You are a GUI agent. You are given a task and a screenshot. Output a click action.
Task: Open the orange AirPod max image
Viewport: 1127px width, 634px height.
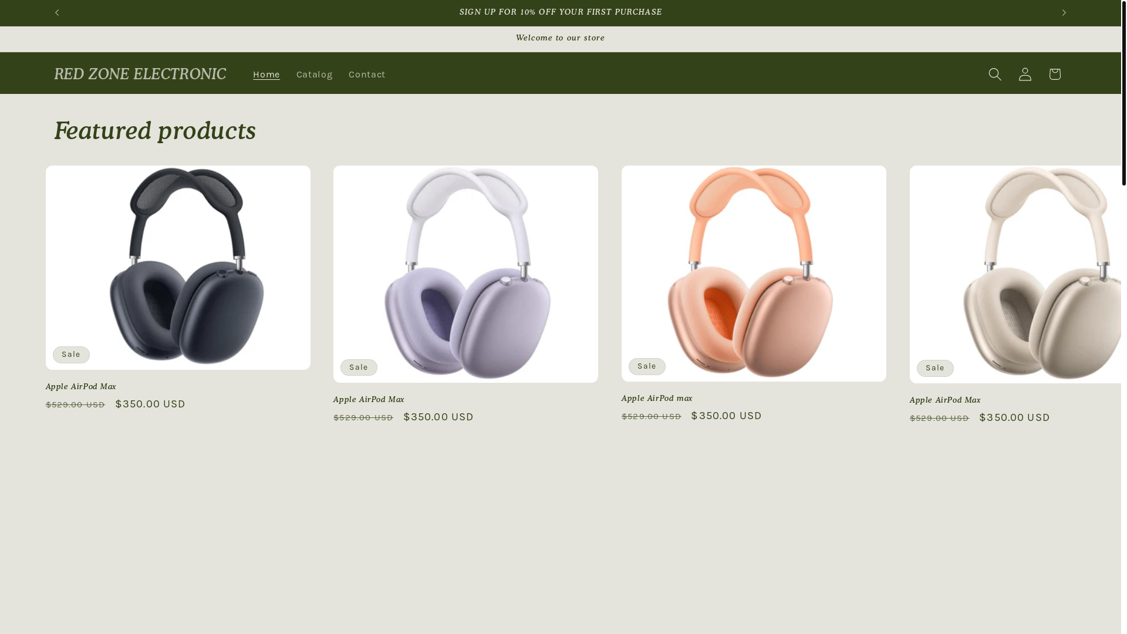click(x=754, y=274)
